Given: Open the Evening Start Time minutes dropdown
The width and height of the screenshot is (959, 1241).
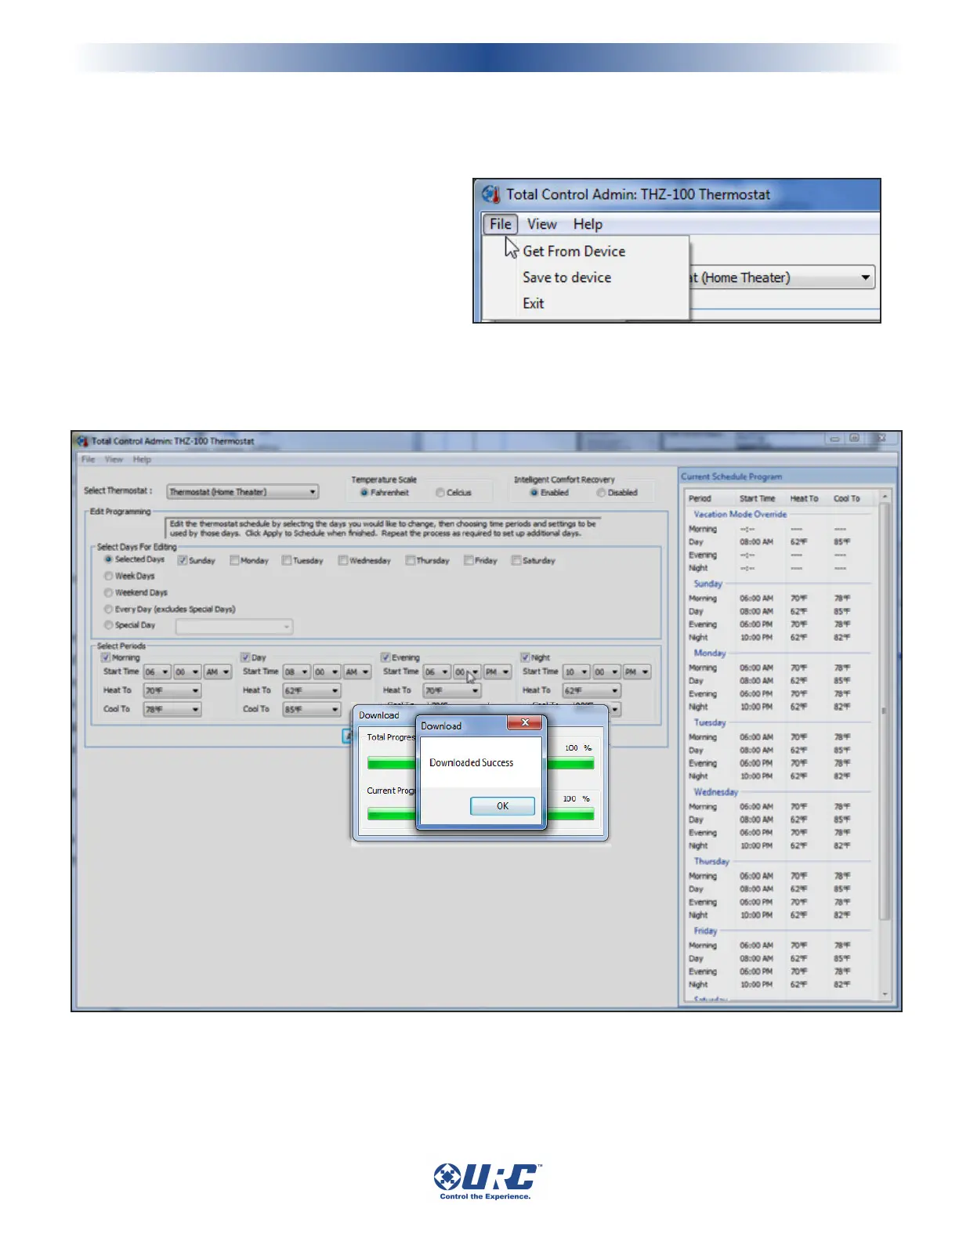Looking at the screenshot, I should (467, 672).
